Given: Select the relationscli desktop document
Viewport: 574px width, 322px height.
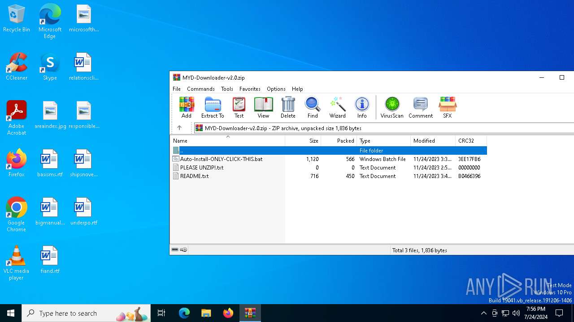Looking at the screenshot, I should tap(84, 67).
